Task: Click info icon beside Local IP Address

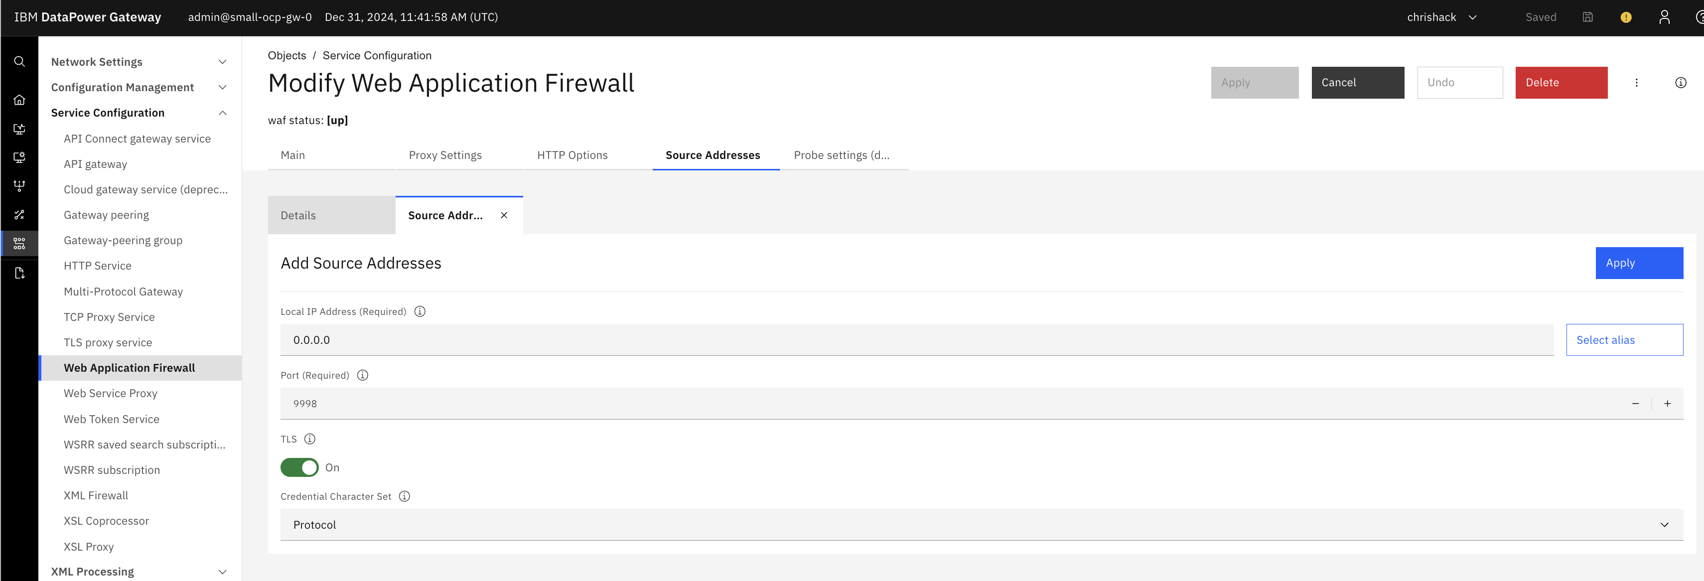Action: click(x=420, y=311)
